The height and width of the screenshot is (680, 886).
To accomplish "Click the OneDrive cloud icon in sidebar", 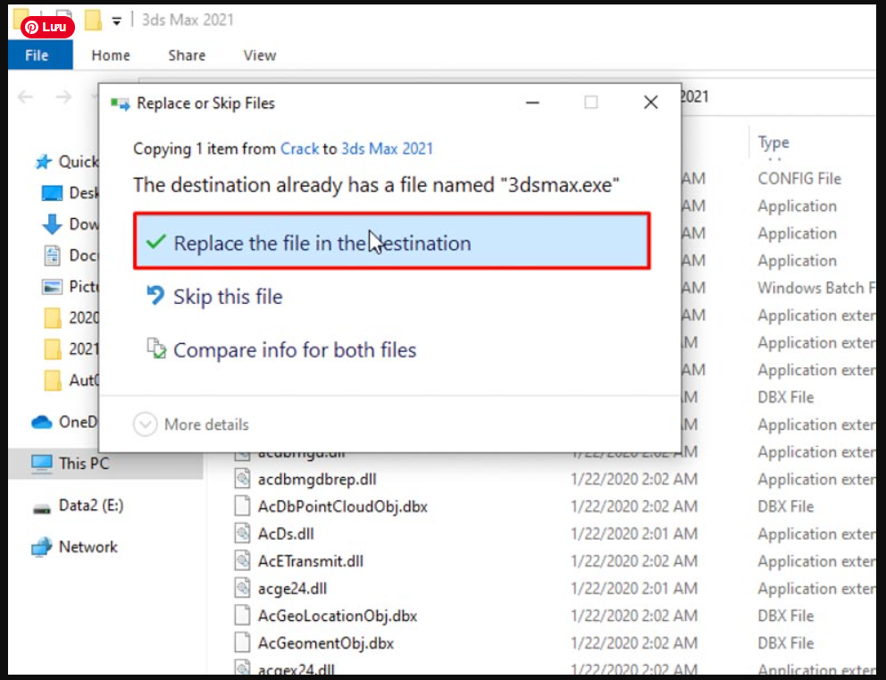I will point(42,422).
